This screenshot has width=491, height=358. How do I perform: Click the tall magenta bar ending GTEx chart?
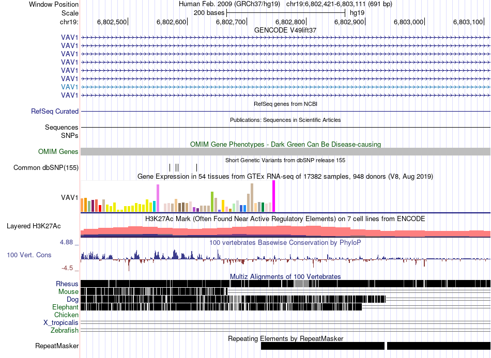tap(274, 196)
